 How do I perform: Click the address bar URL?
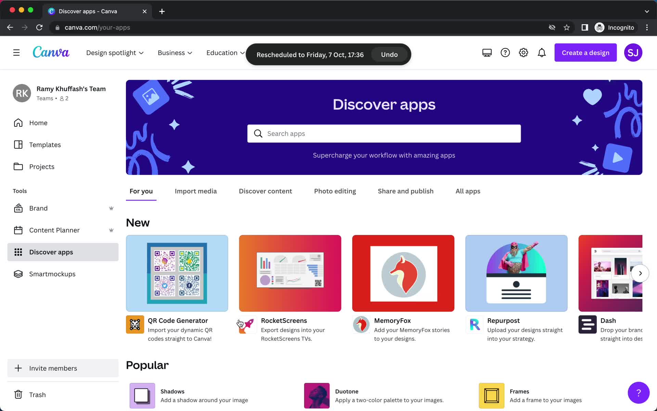(x=97, y=27)
